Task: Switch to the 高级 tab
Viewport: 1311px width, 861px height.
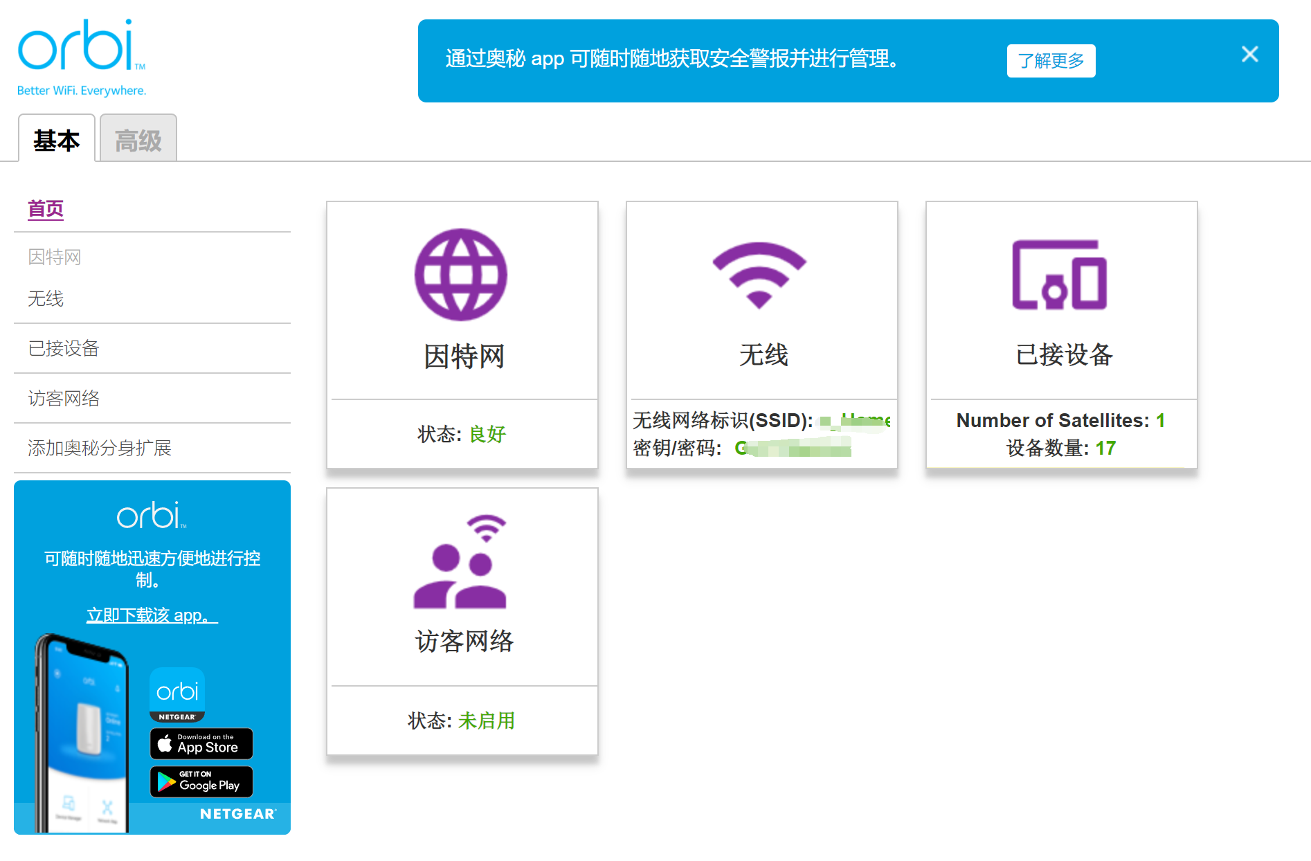Action: tap(138, 141)
